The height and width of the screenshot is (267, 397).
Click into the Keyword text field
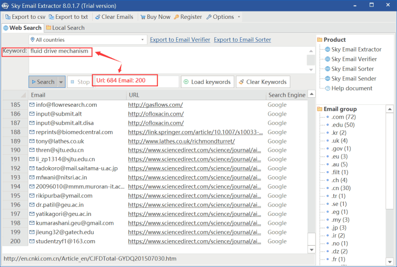click(x=167, y=60)
